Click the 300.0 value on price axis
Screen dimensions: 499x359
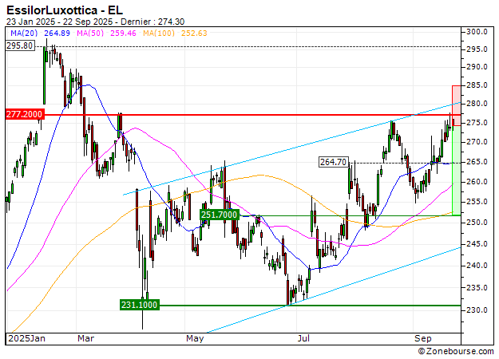(x=478, y=32)
